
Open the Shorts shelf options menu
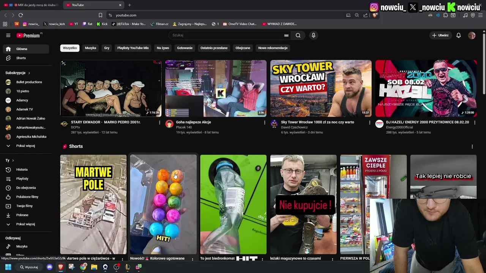click(472, 147)
